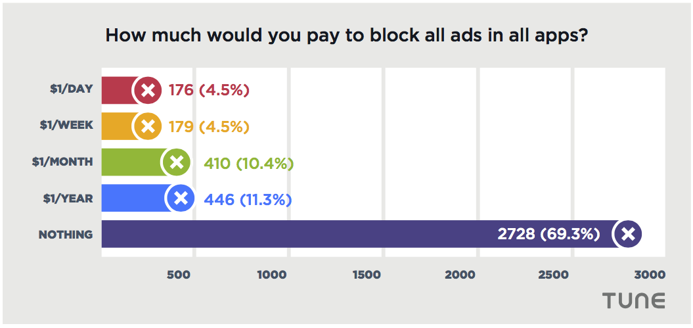Click the blue X icon on $1/YEAR bar
Viewport: 693px width, 328px height.
(181, 198)
